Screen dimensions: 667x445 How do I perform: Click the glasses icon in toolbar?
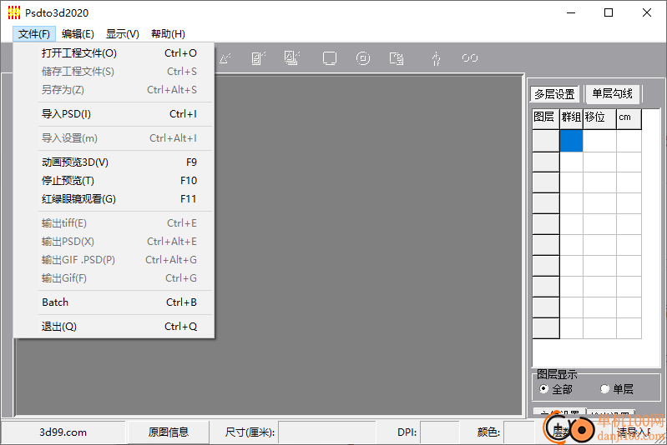[x=470, y=58]
